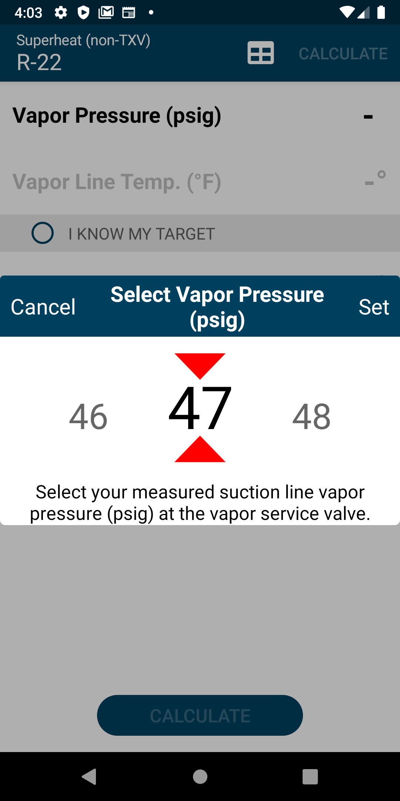Choose value 48 in the picker

click(311, 416)
